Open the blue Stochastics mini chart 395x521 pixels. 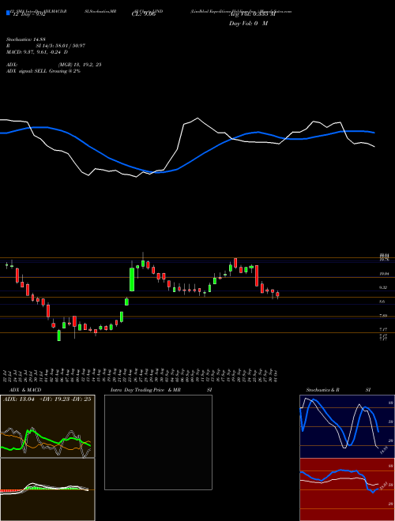(347, 426)
